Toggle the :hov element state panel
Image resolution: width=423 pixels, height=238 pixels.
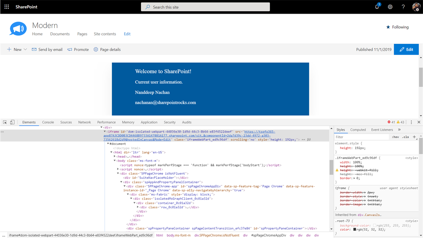point(395,137)
